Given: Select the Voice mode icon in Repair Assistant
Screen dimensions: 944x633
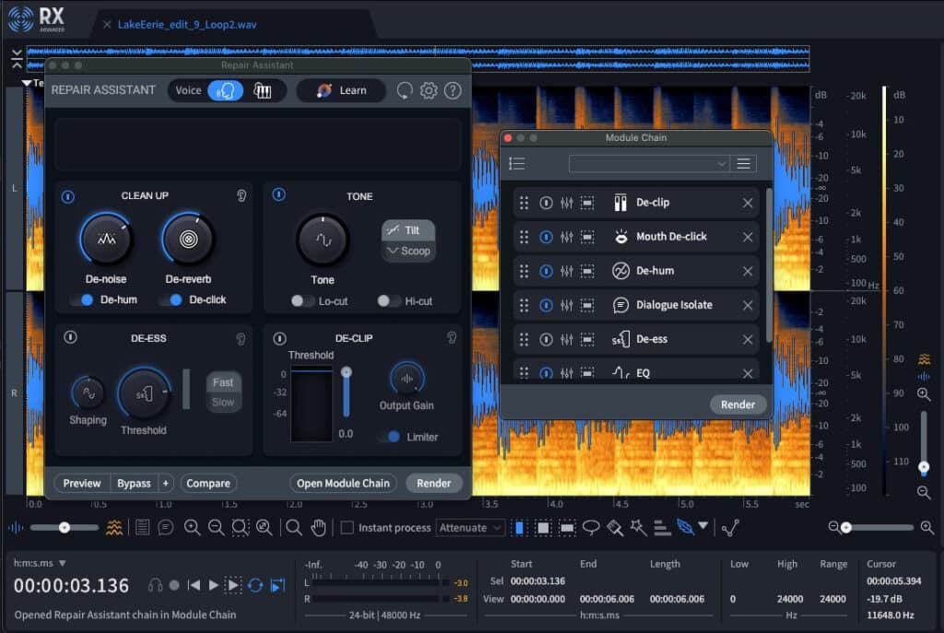Looking at the screenshot, I should [x=225, y=90].
